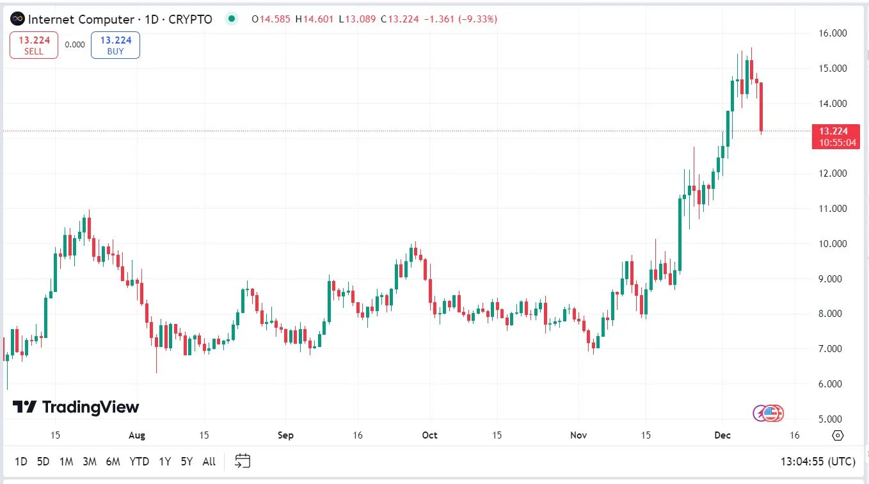Click the C13.224 close value

tap(399, 19)
